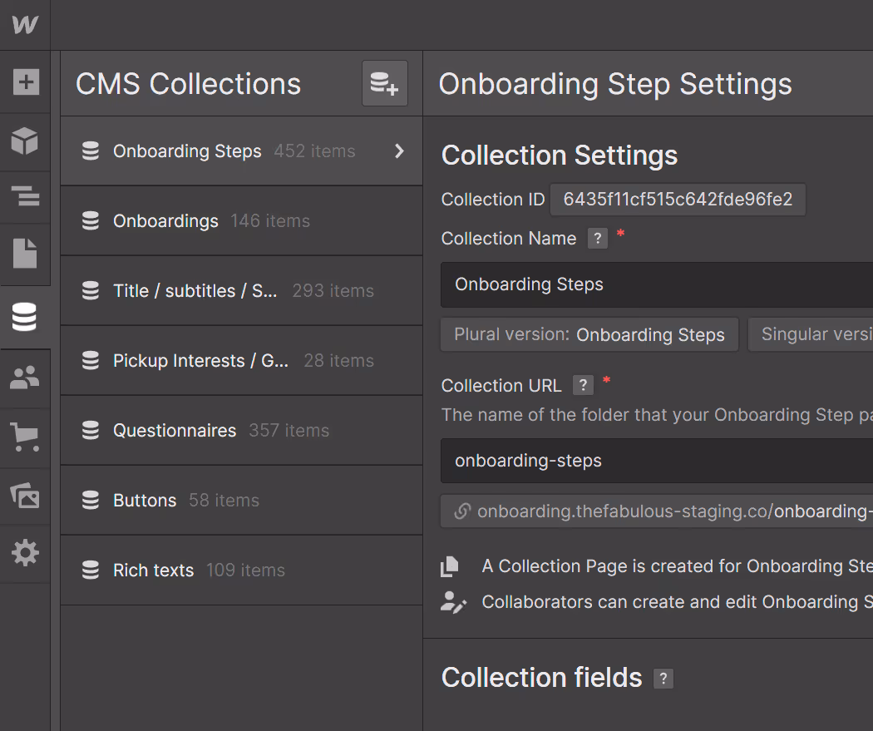
Task: Click database icon beside Rich texts
Action: pos(90,570)
